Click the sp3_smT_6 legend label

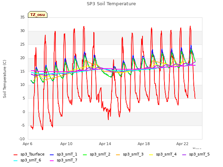click(x=31, y=160)
